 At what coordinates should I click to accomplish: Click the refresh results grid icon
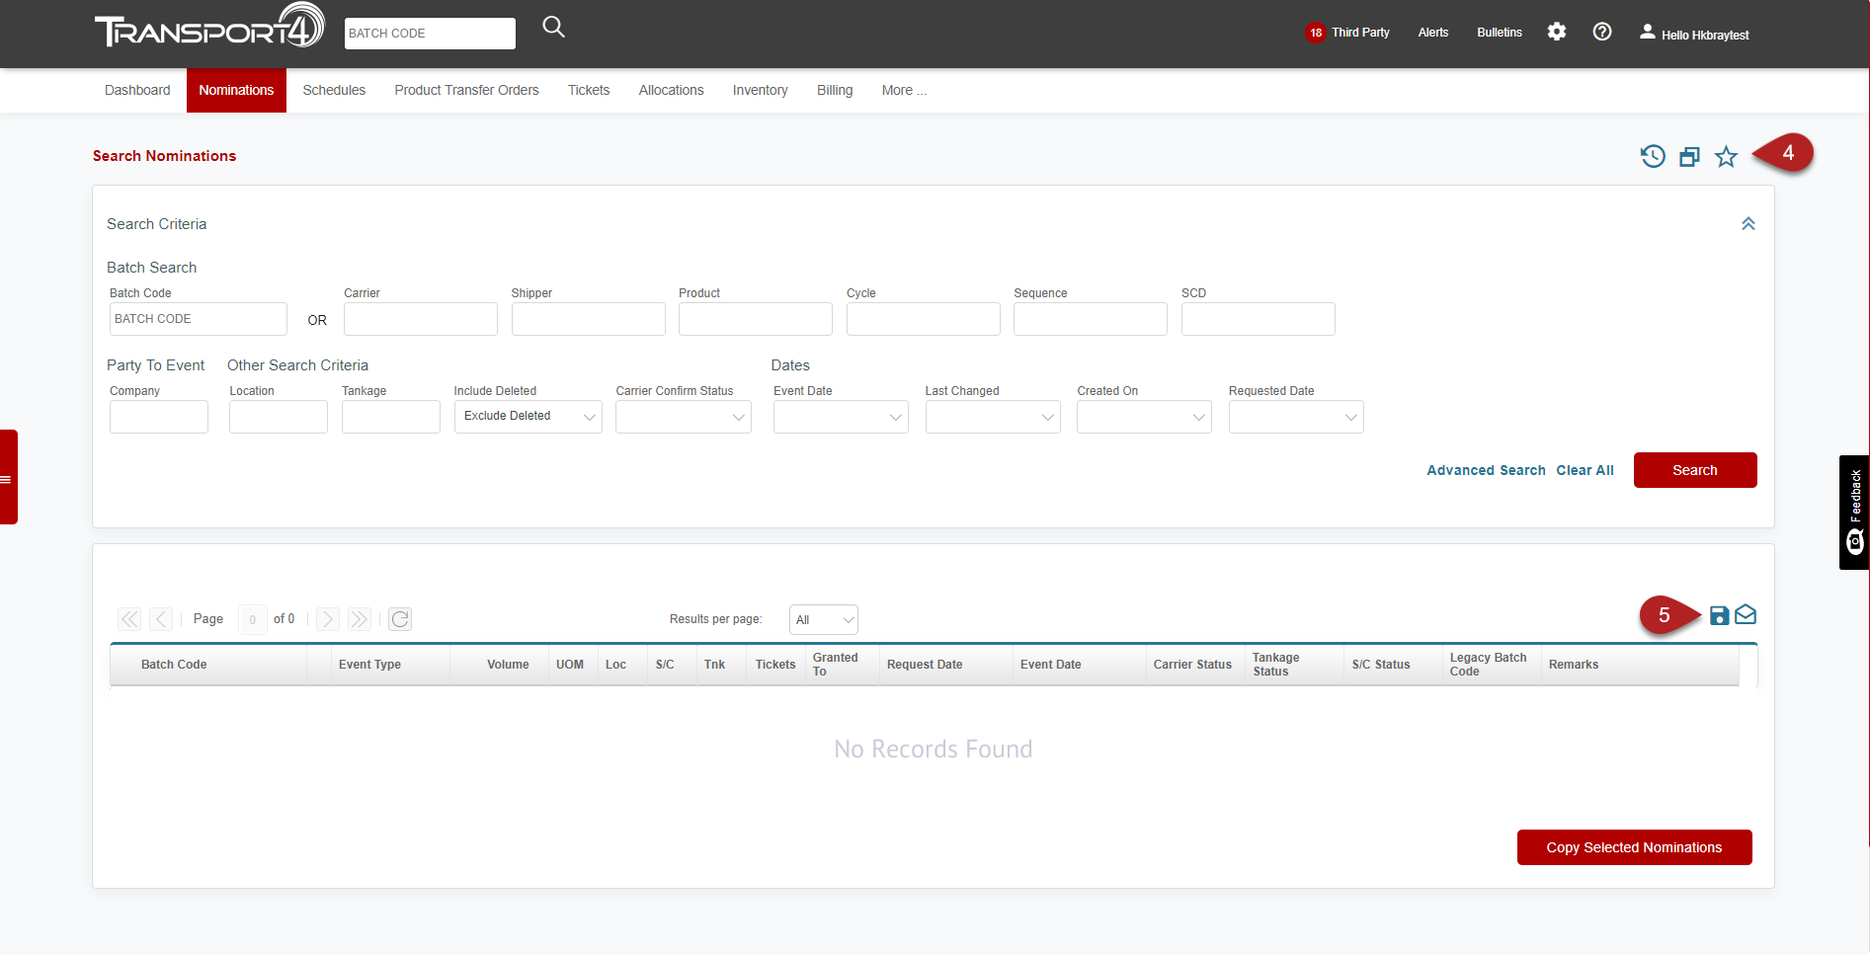pos(400,619)
